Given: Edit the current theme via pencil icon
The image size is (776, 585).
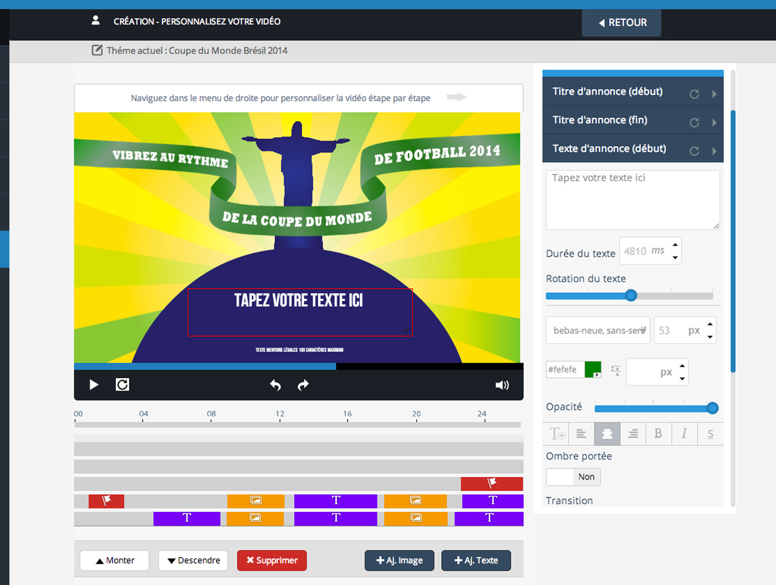Looking at the screenshot, I should (x=97, y=50).
